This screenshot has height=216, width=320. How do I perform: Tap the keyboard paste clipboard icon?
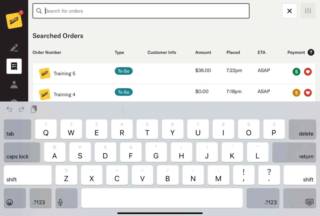pyautogui.click(x=34, y=109)
